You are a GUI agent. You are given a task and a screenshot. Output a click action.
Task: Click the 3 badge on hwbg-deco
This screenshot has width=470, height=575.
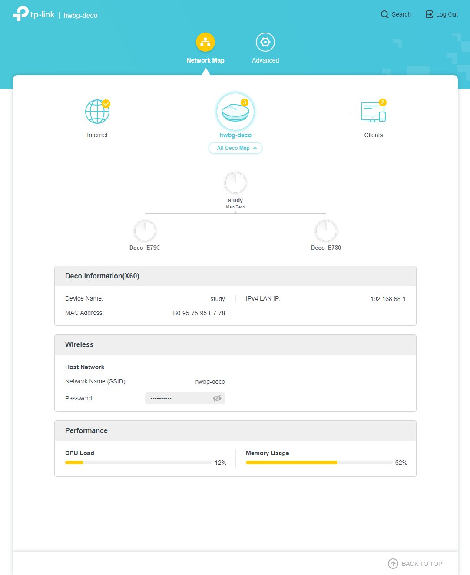click(244, 102)
